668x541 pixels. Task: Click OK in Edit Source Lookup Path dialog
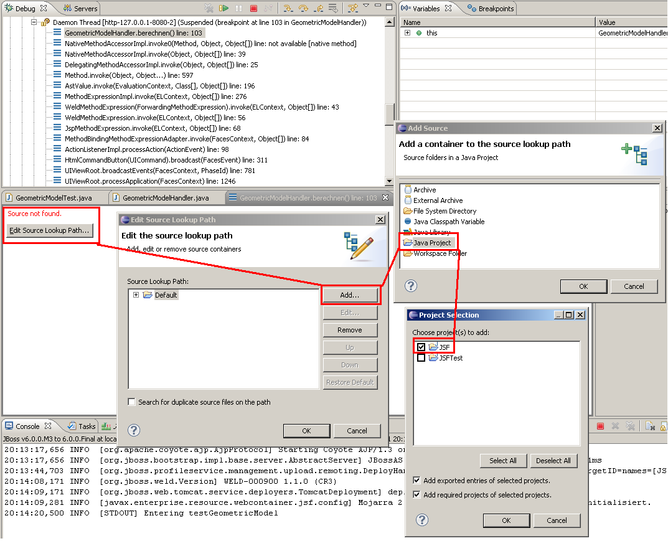point(306,431)
